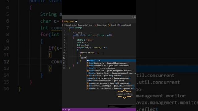
Task: Click the class icon beside CountDownLatch
Action: pos(88,63)
